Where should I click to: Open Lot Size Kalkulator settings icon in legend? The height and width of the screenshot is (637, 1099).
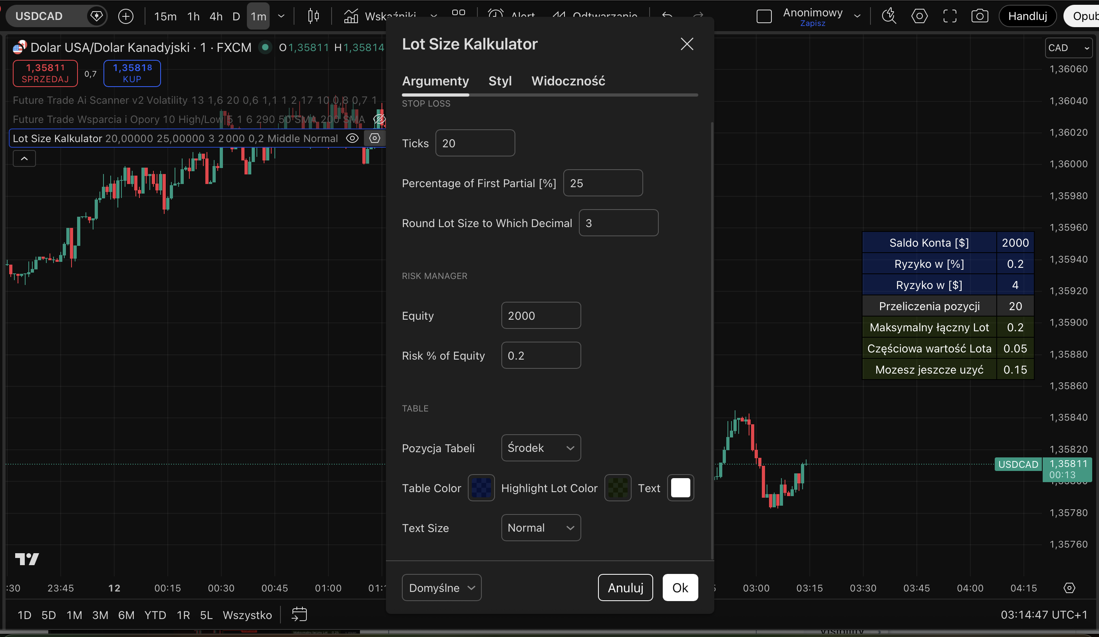[375, 138]
